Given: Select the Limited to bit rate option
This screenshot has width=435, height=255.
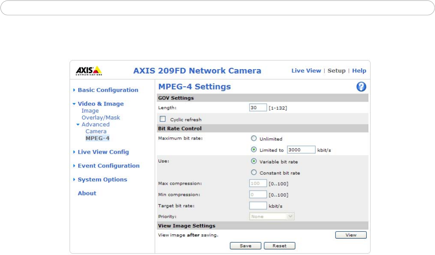Looking at the screenshot, I should tap(254, 150).
